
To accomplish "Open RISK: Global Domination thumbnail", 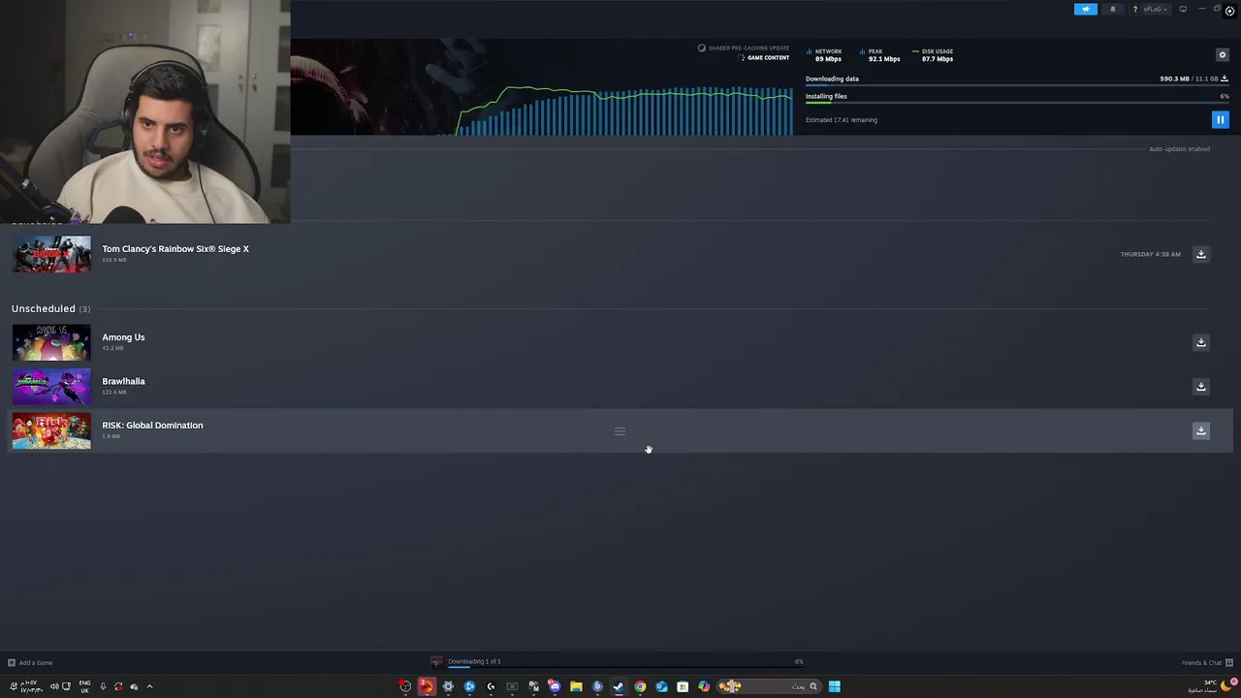I will tap(51, 430).
